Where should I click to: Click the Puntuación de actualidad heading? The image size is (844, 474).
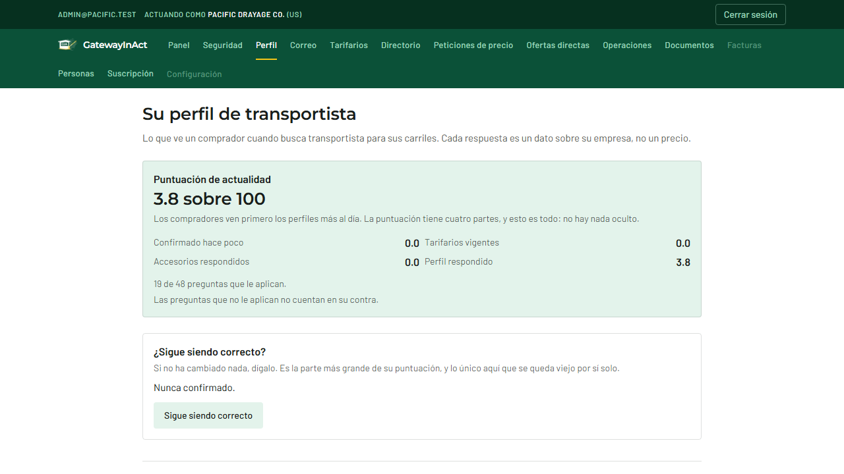212,180
